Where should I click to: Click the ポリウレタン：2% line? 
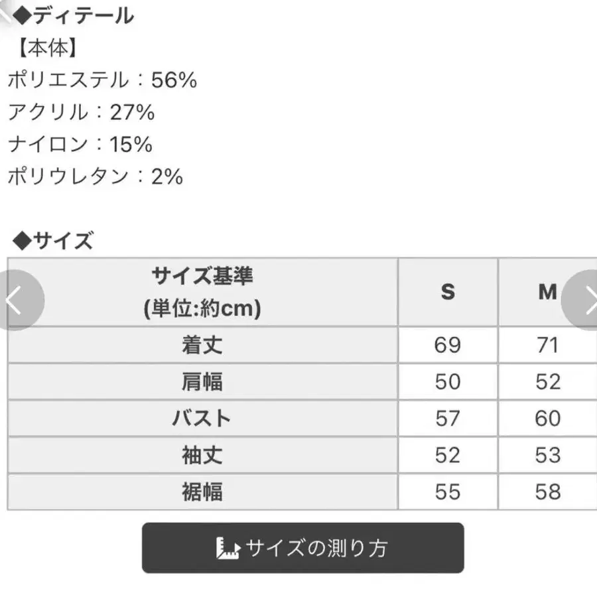pyautogui.click(x=96, y=176)
